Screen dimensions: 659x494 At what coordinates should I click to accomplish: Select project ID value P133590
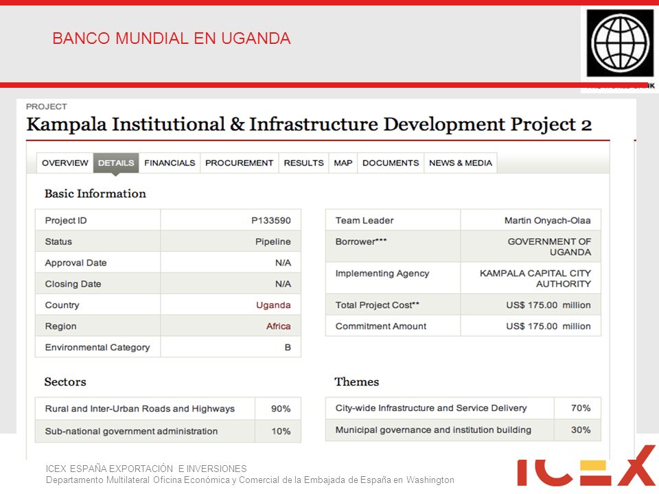point(271,220)
